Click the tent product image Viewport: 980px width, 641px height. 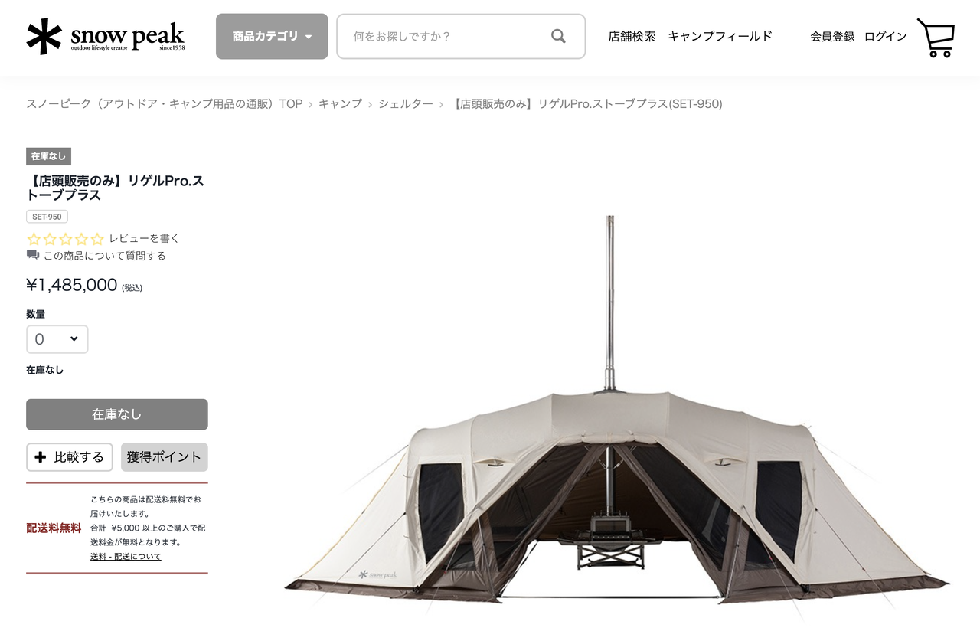616,414
